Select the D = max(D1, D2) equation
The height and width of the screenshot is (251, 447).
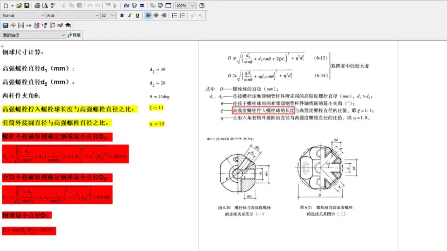pyautogui.click(x=29, y=230)
